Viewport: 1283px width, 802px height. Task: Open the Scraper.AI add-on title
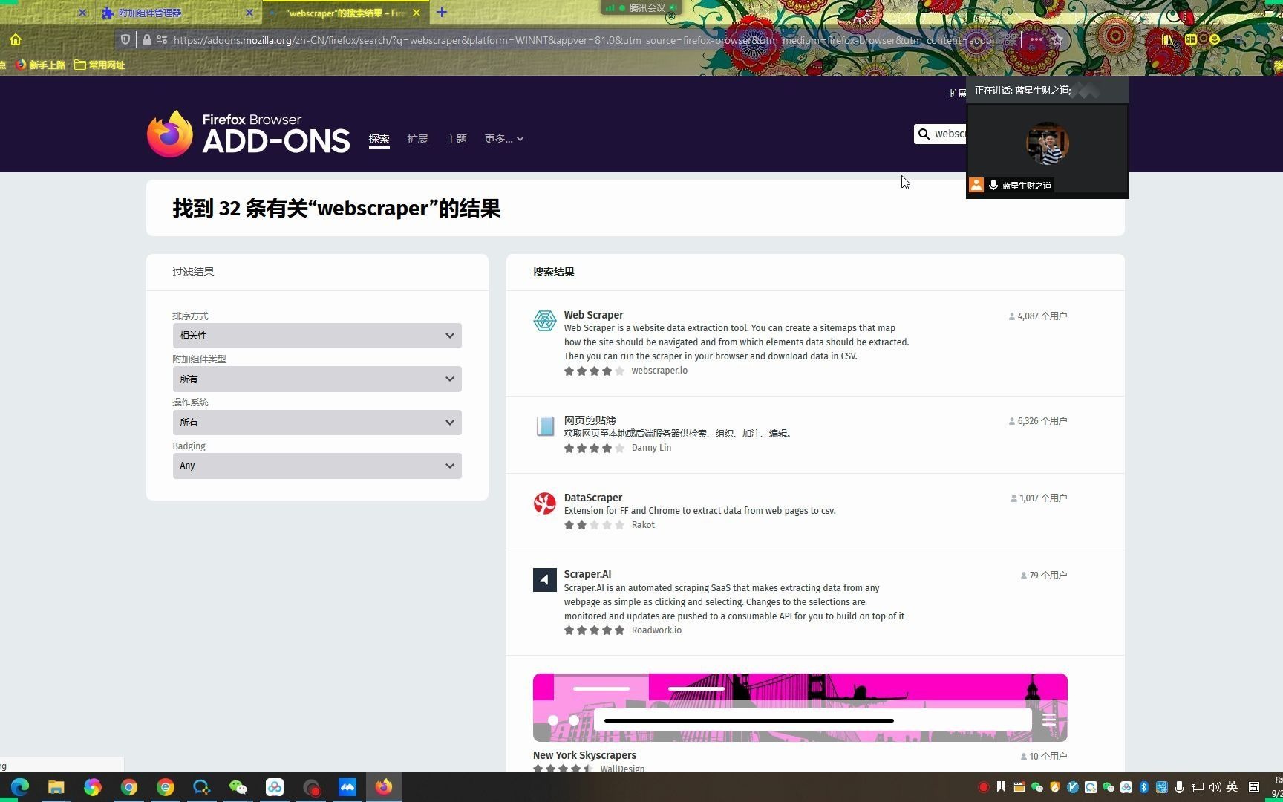(587, 574)
